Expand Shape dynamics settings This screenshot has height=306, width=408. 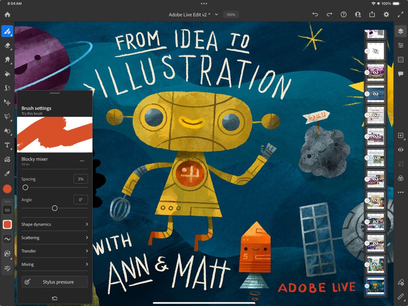[x=55, y=224]
